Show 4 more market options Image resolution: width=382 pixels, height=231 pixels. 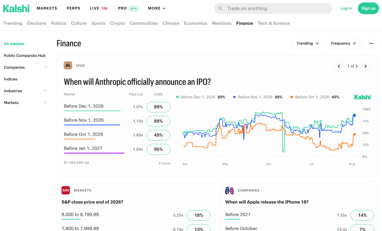(x=164, y=163)
